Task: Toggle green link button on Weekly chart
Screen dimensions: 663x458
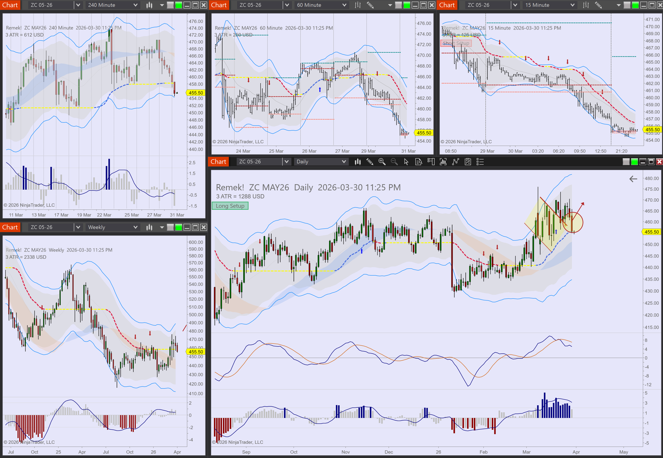Action: [x=179, y=228]
